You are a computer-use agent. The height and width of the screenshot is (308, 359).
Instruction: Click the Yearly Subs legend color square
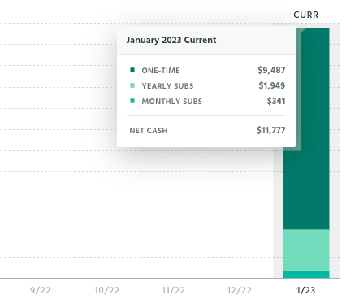tap(132, 85)
